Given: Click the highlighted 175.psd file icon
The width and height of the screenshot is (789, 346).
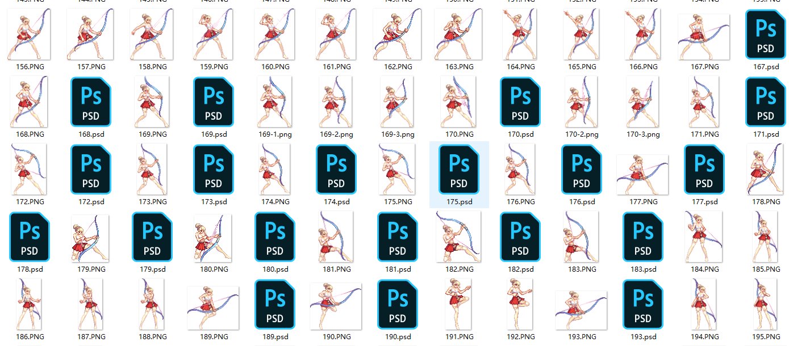Looking at the screenshot, I should click(x=459, y=169).
